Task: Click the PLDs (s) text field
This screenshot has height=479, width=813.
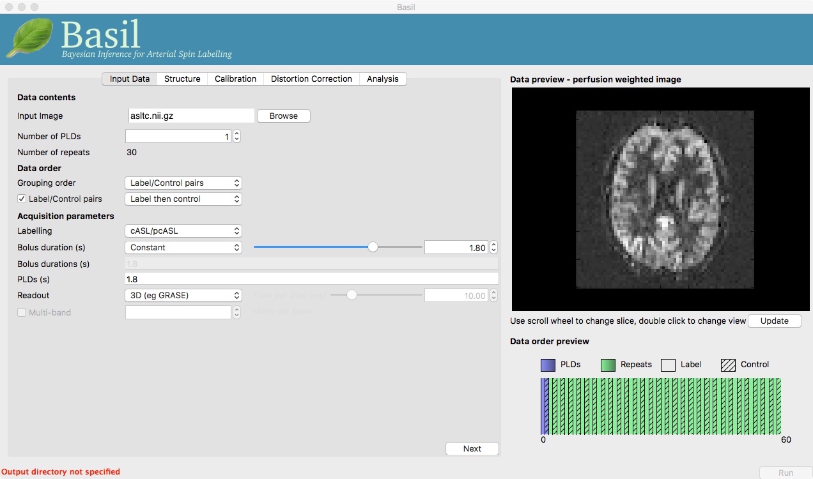Action: (x=311, y=279)
